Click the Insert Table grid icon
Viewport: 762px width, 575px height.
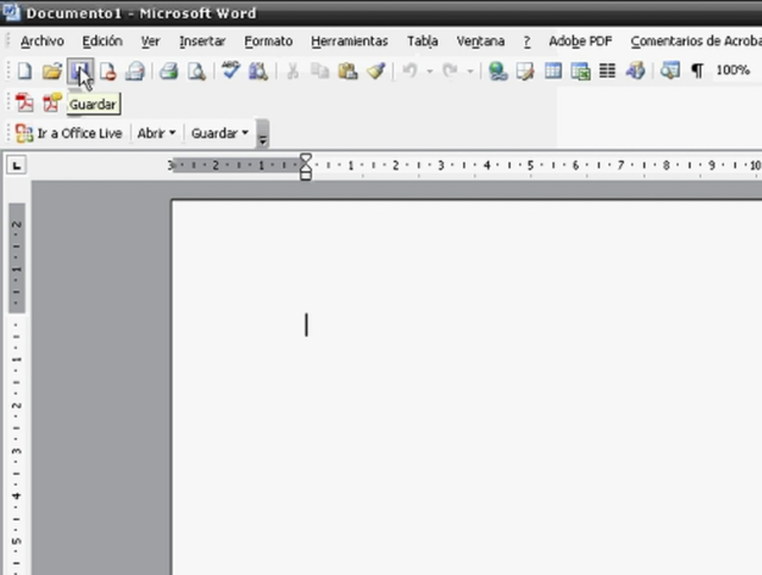[553, 70]
